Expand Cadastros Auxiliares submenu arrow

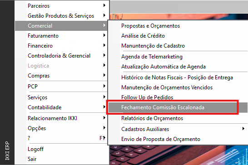point(243,129)
